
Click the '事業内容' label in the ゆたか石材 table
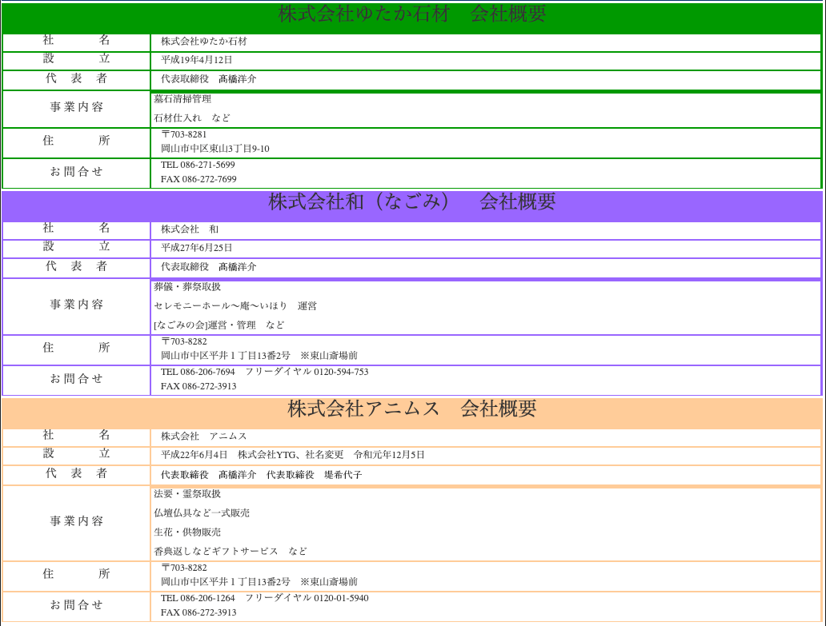tap(76, 107)
